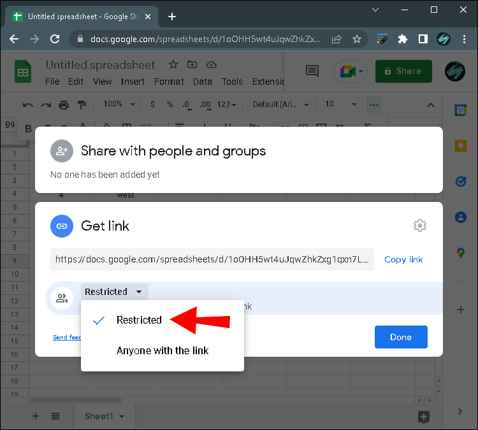
Task: Click the B9 name box
Action: pyautogui.click(x=10, y=125)
